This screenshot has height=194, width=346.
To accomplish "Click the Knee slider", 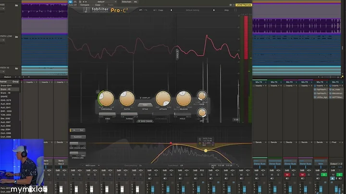I will coord(107,114).
